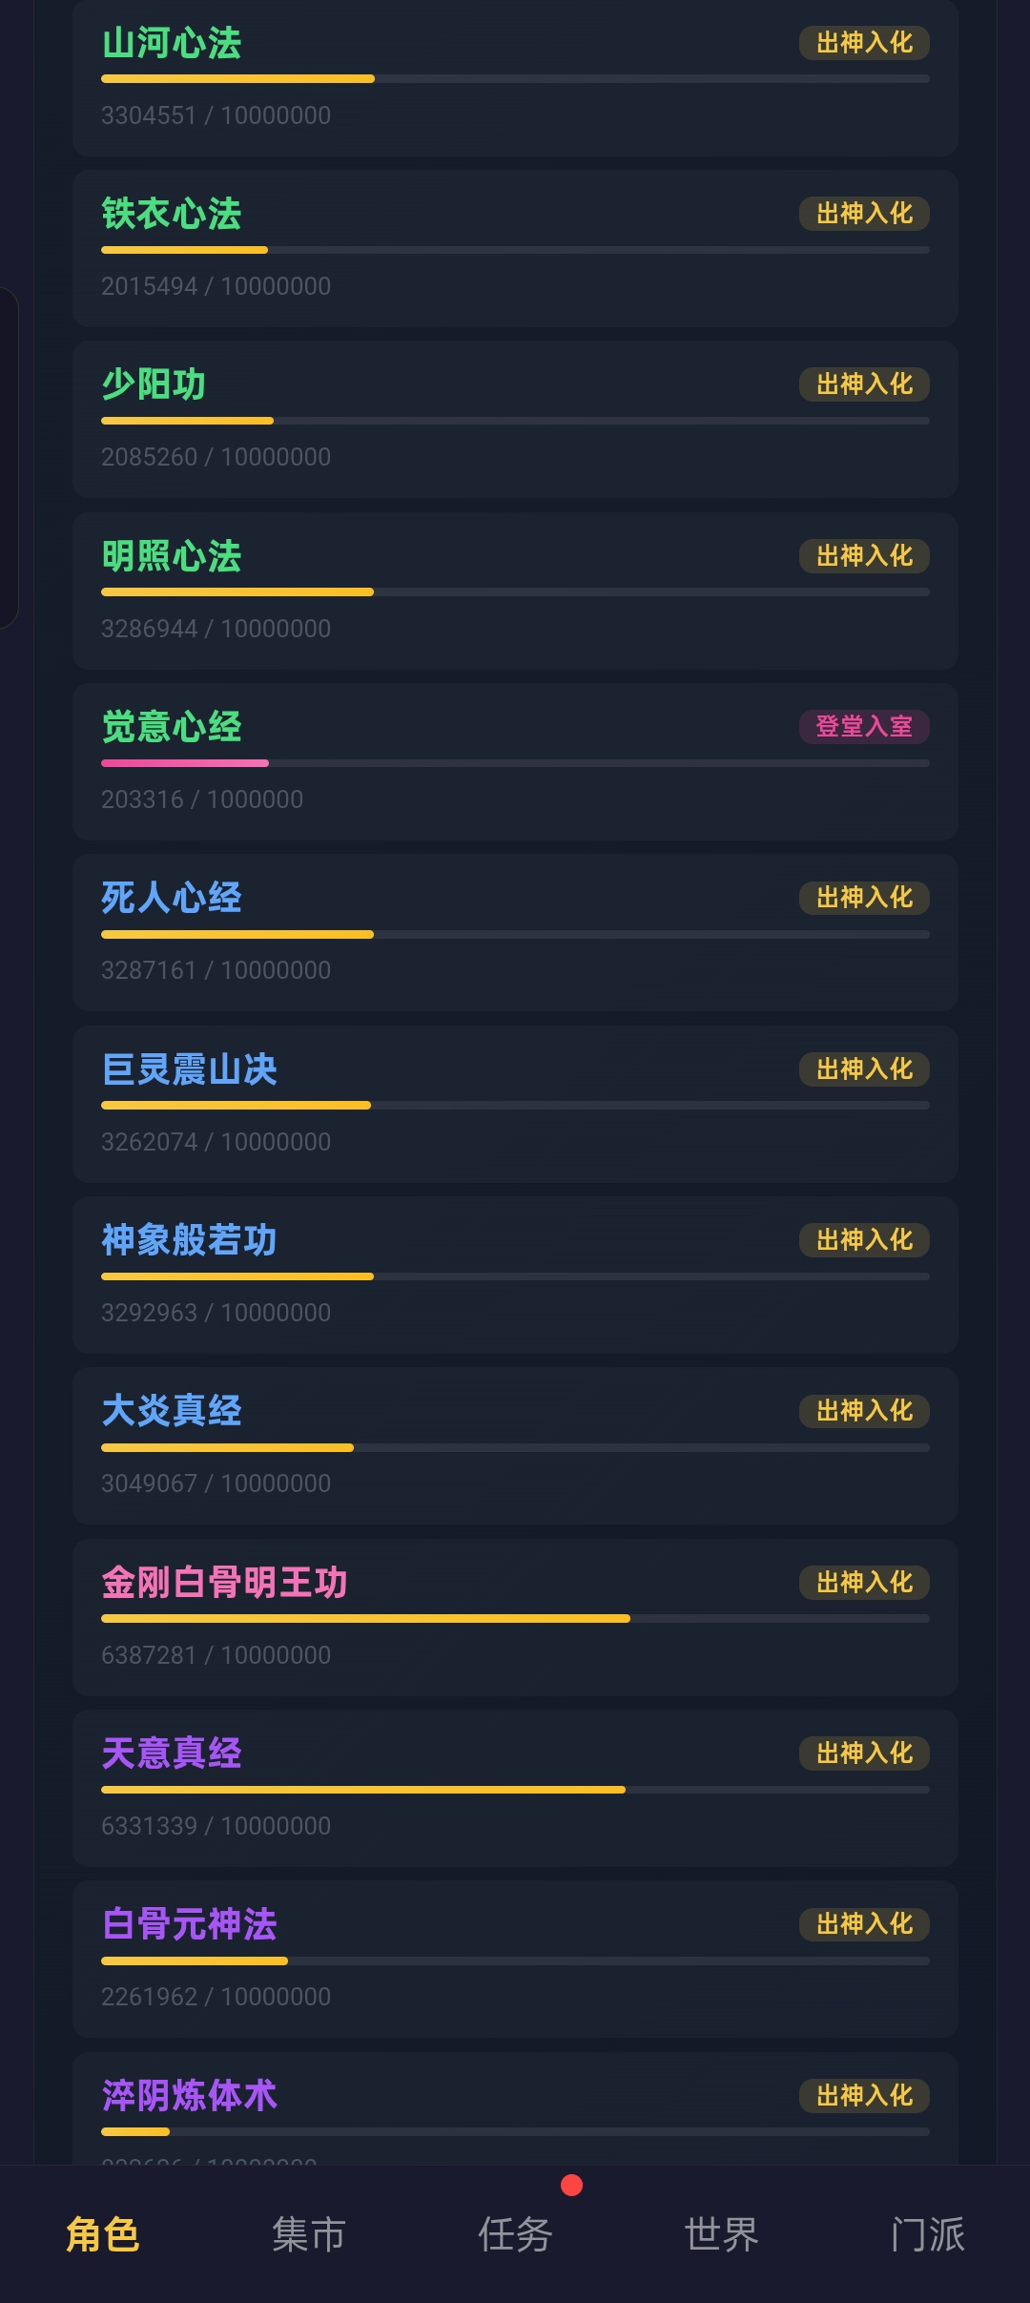The width and height of the screenshot is (1030, 2303).
Task: Switch to the 集市 tab
Action: [x=309, y=2234]
